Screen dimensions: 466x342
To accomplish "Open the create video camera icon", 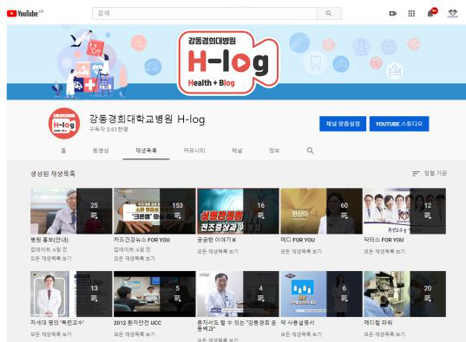I will pyautogui.click(x=393, y=13).
